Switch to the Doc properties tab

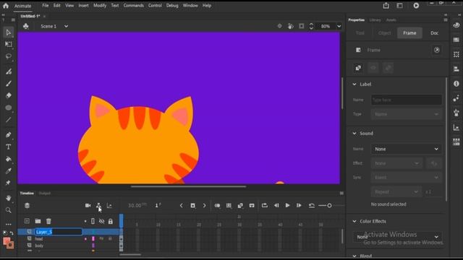[434, 33]
